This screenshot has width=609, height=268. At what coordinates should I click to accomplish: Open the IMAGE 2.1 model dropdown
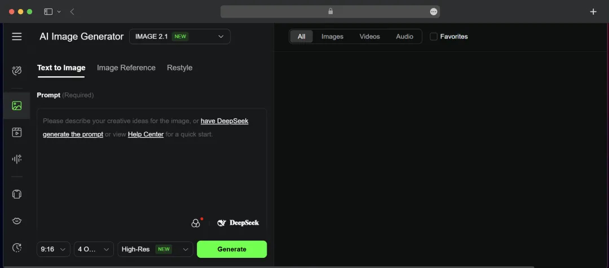(179, 37)
